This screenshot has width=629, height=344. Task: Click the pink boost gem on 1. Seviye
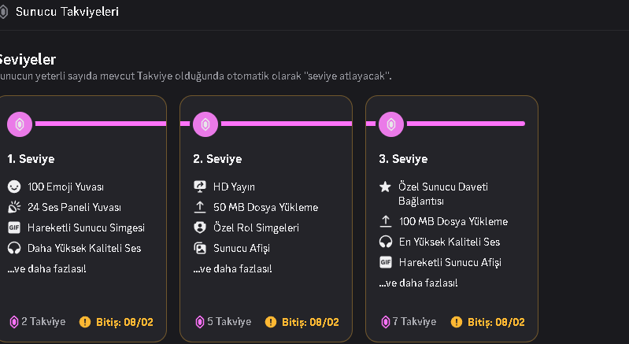(19, 124)
